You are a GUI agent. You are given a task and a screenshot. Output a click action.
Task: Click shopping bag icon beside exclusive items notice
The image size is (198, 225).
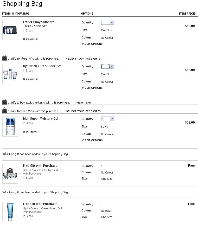pyautogui.click(x=5, y=101)
